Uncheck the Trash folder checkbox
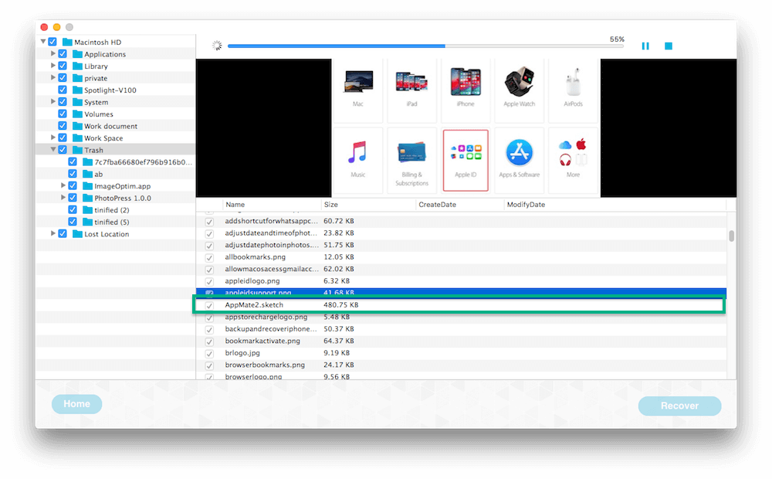 pos(63,150)
